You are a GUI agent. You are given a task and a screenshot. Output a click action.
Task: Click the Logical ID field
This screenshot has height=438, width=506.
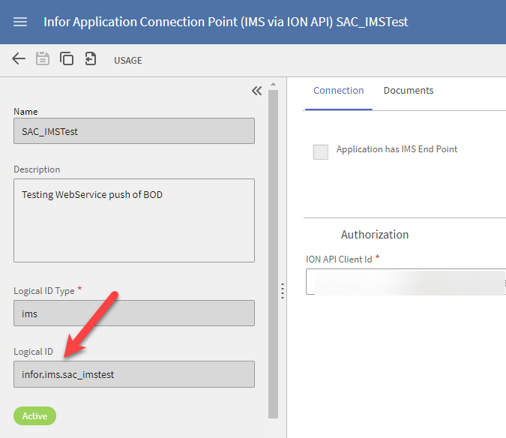point(134,374)
